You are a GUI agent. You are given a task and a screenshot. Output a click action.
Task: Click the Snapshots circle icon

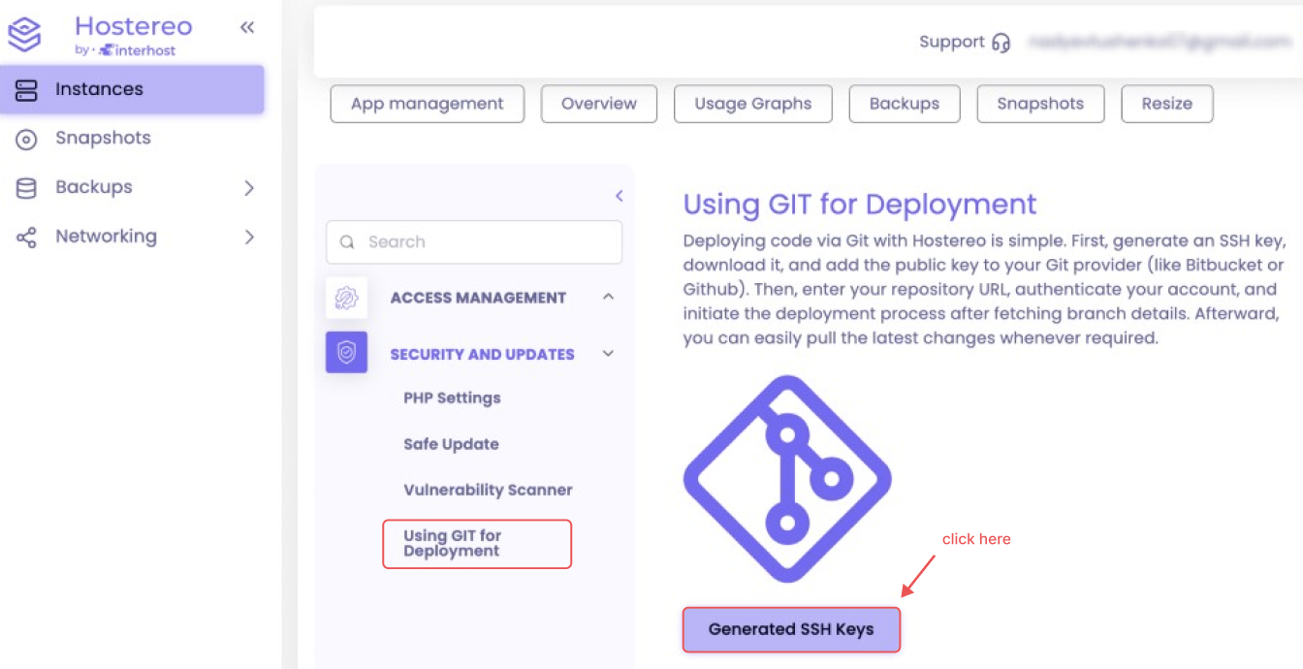26,139
